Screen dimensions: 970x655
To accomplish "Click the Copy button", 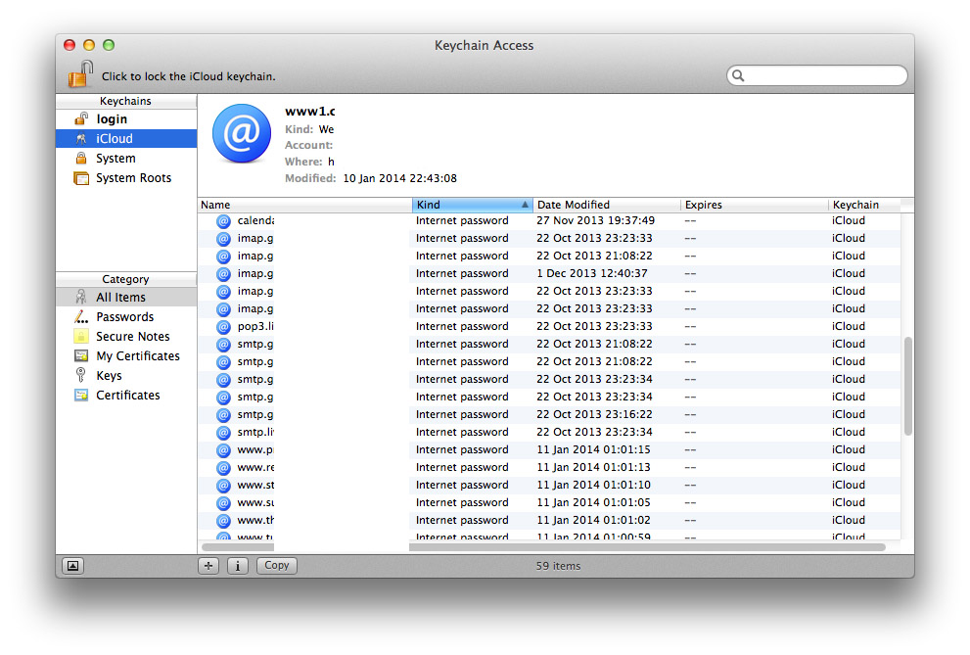I will point(277,565).
